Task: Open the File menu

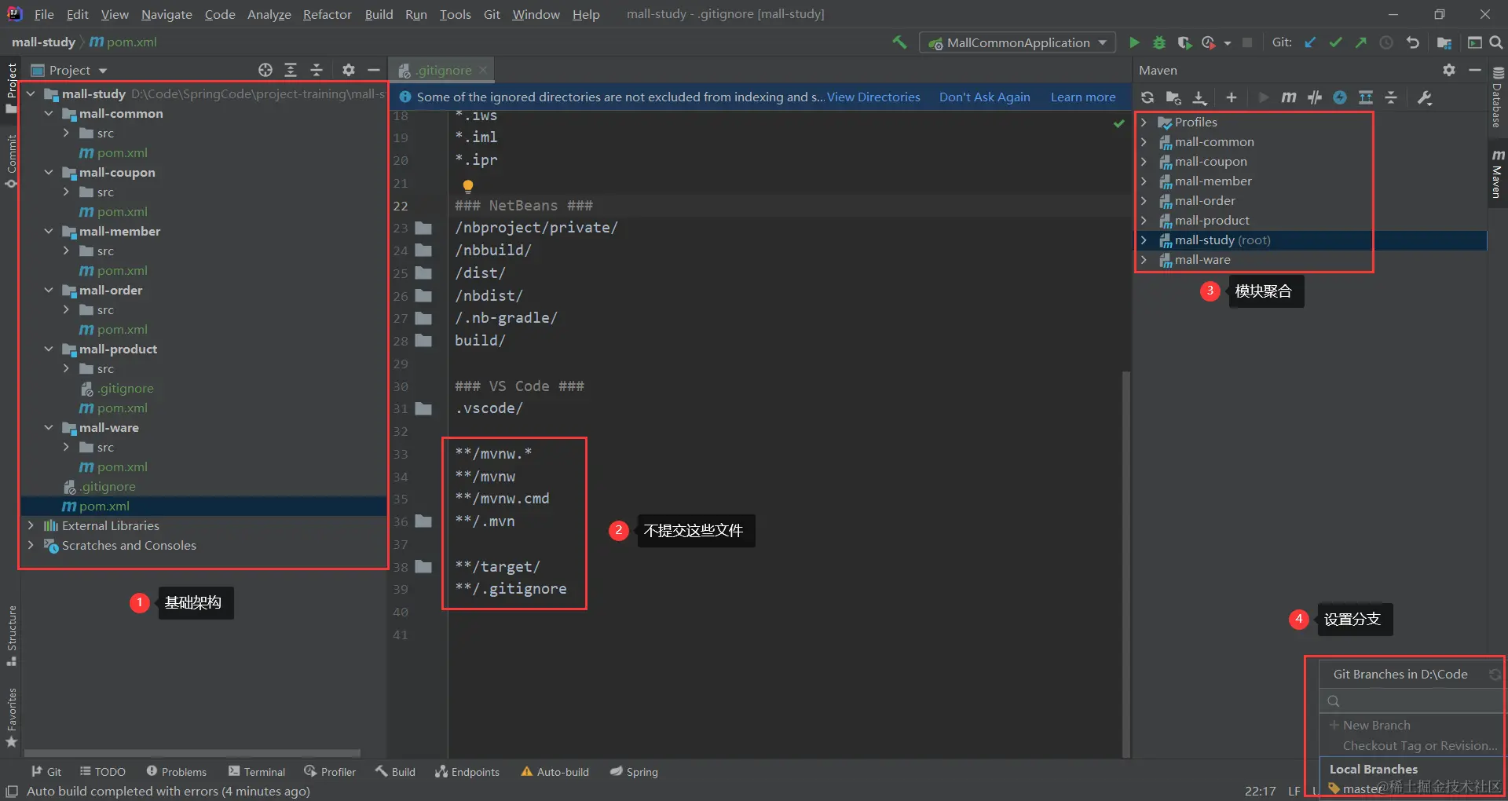Action: tap(44, 14)
